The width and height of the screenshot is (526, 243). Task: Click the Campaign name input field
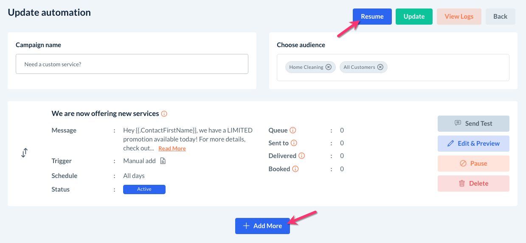132,64
